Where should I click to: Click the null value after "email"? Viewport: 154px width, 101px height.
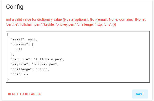coord(33,39)
